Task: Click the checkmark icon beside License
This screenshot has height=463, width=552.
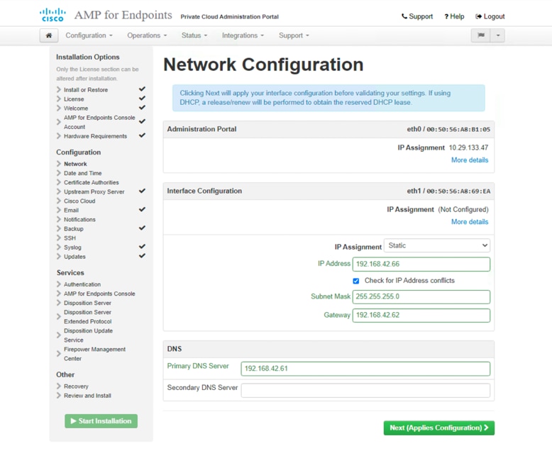Action: [x=142, y=99]
